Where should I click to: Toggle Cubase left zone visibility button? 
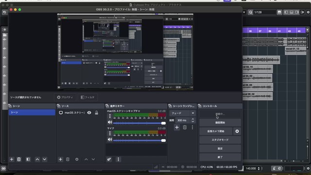pos(286,12)
